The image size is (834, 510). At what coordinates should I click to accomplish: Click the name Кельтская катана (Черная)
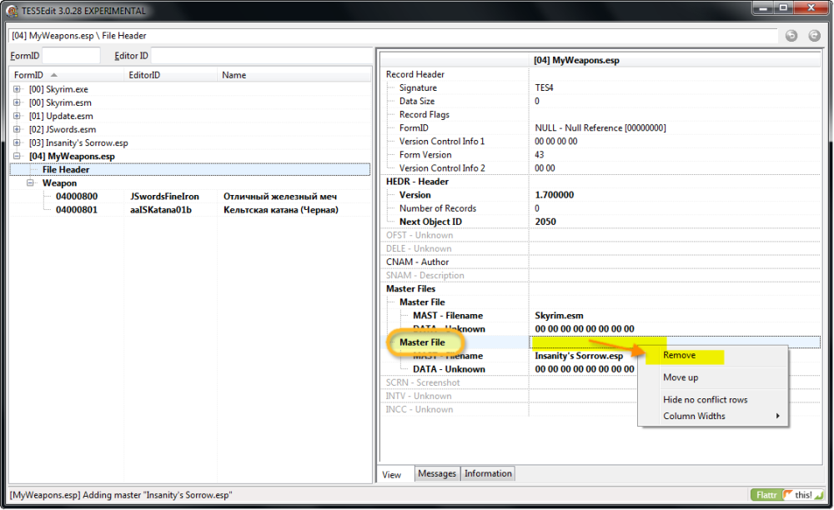[281, 210]
